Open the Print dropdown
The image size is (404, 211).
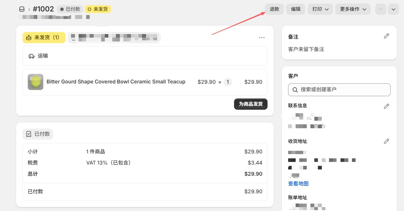(320, 9)
